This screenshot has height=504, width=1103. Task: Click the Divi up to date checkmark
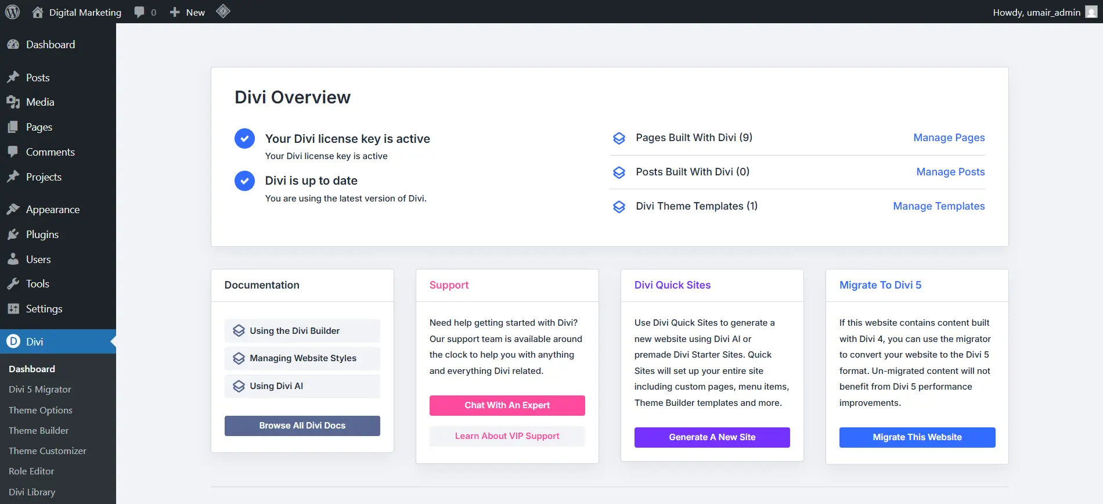tap(244, 181)
